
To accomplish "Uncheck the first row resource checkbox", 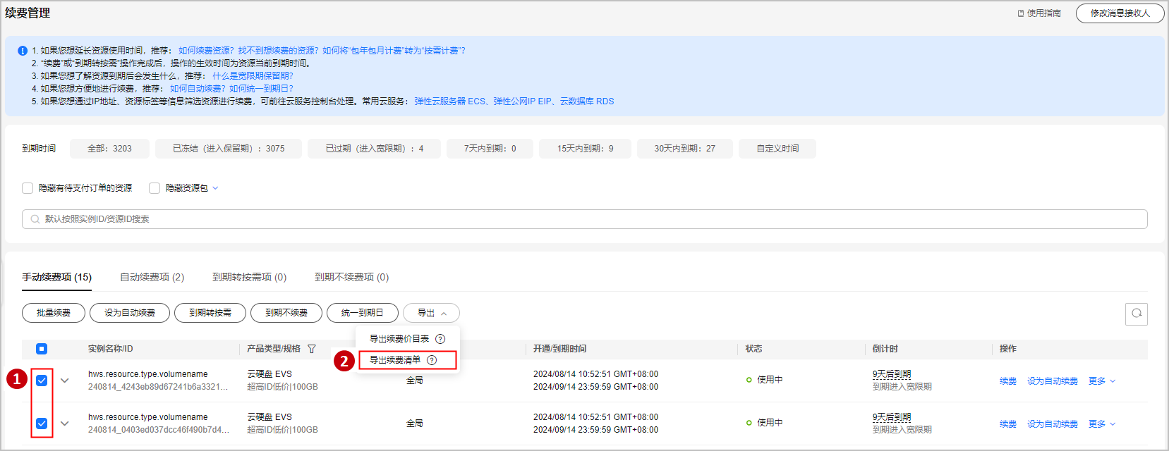I will (x=42, y=381).
